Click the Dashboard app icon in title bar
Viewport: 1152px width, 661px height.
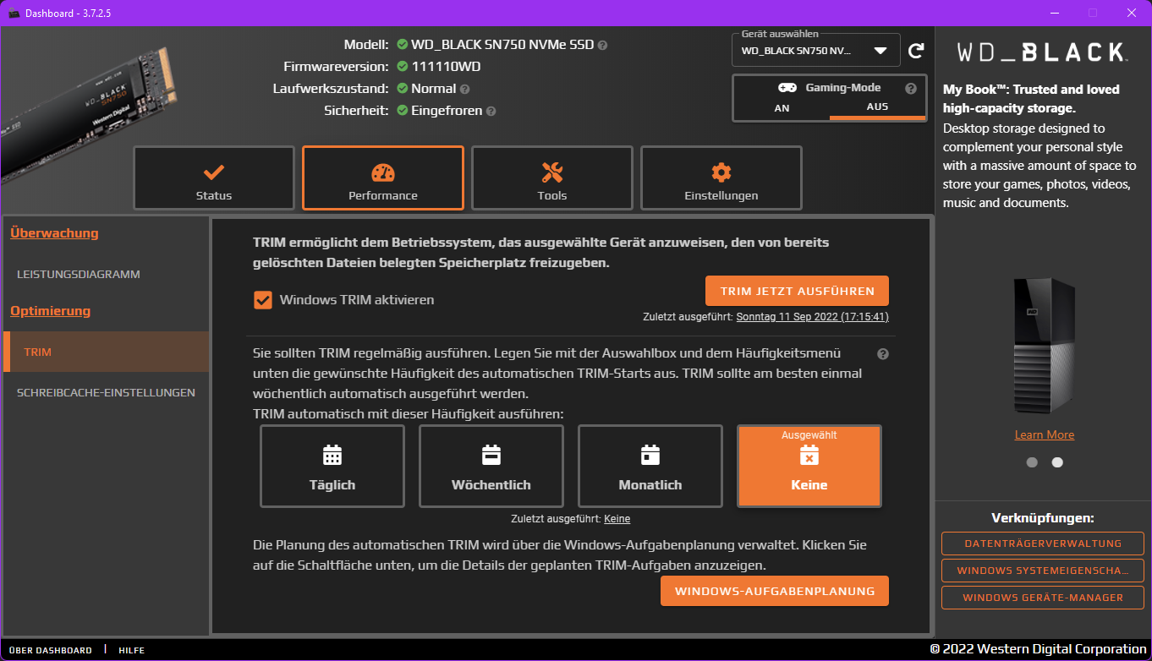pos(13,13)
